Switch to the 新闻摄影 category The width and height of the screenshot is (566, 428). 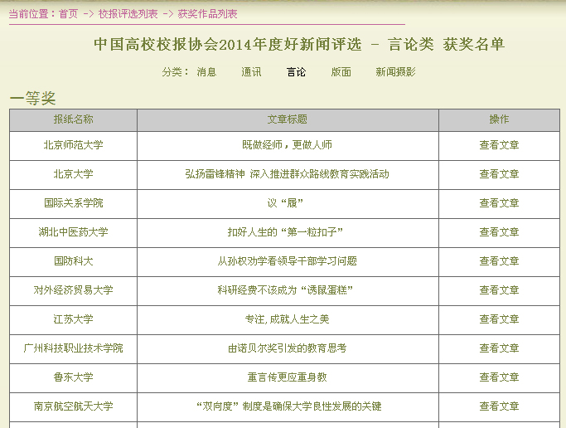pyautogui.click(x=395, y=72)
